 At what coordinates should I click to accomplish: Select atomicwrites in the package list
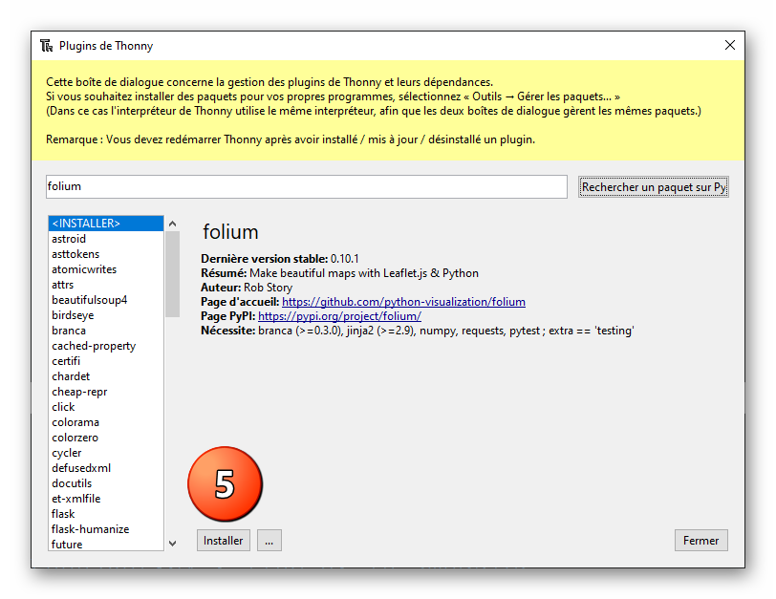click(x=106, y=269)
